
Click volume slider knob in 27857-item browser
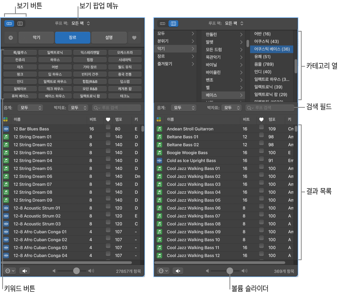click(x=76, y=271)
